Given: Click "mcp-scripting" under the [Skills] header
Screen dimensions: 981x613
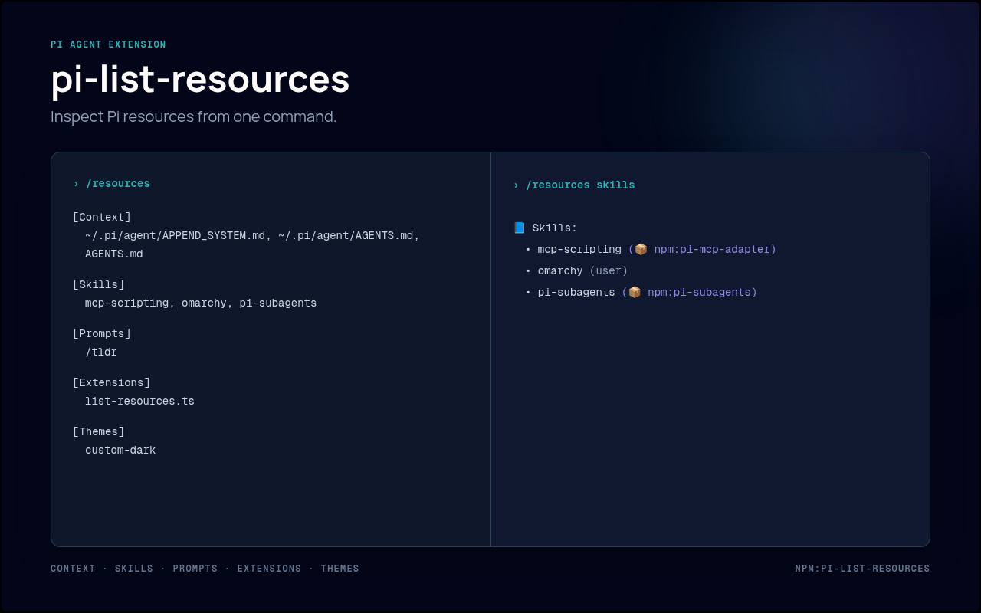Looking at the screenshot, I should pyautogui.click(x=127, y=303).
